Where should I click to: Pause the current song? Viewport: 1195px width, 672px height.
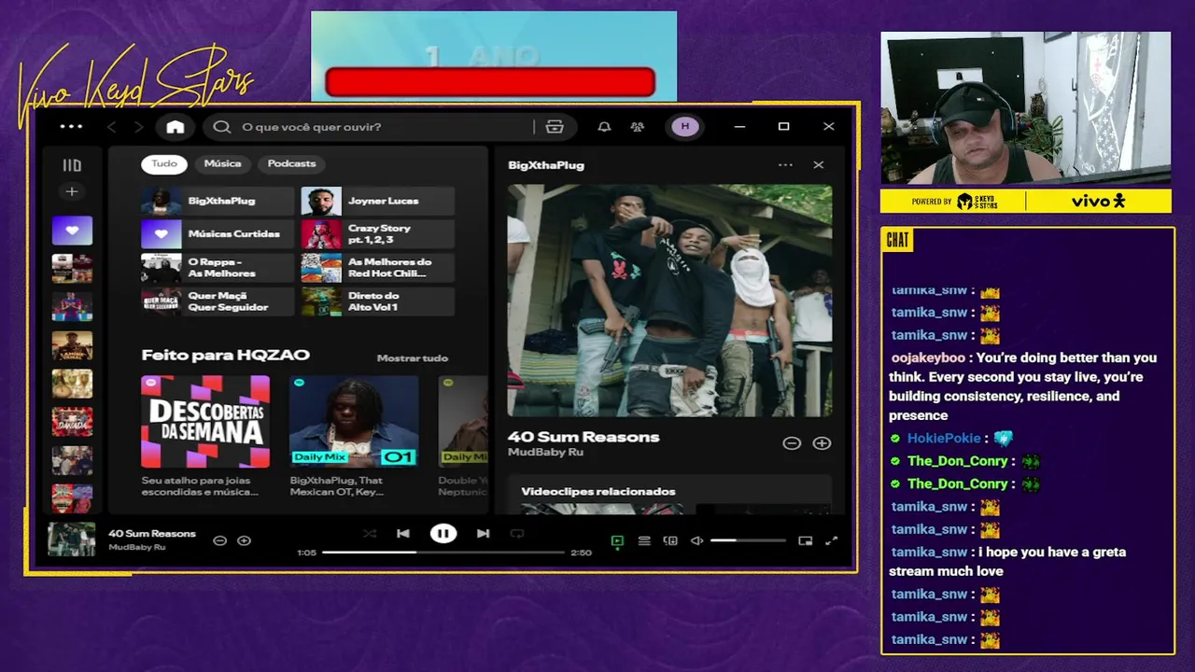(443, 534)
